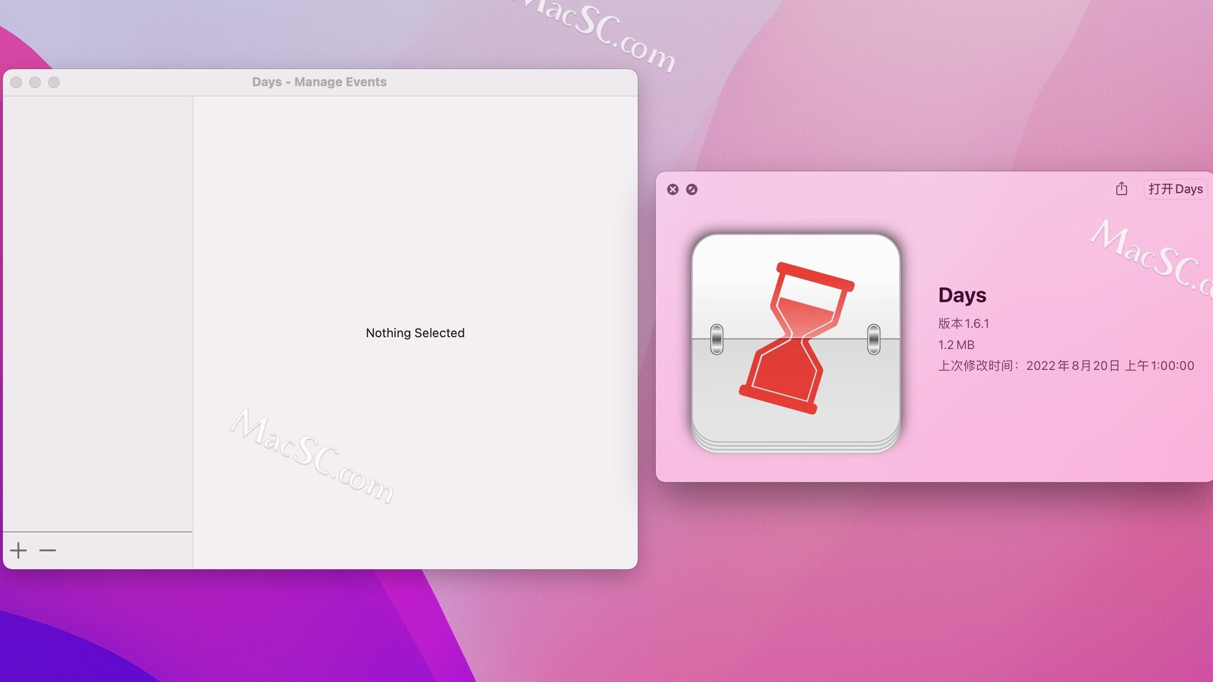The image size is (1213, 682).
Task: Close the Days - Manage Events window
Action: pyautogui.click(x=16, y=82)
